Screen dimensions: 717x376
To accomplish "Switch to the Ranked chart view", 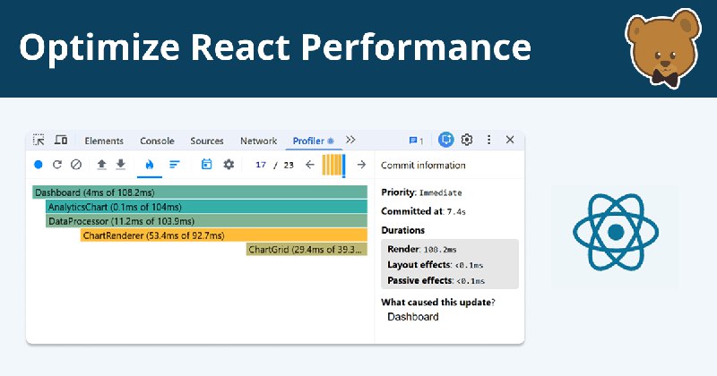I will [174, 165].
